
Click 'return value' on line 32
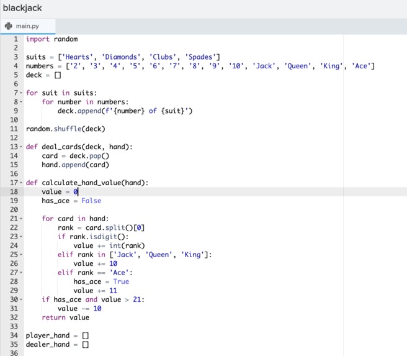(66, 317)
